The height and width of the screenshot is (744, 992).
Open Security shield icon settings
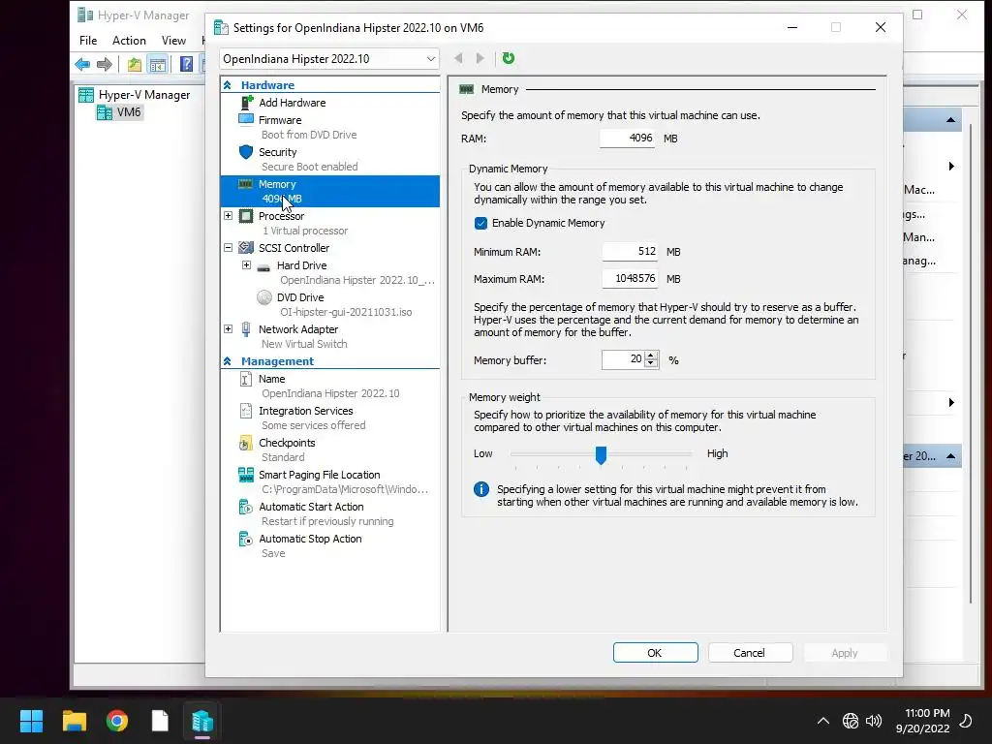click(x=246, y=152)
